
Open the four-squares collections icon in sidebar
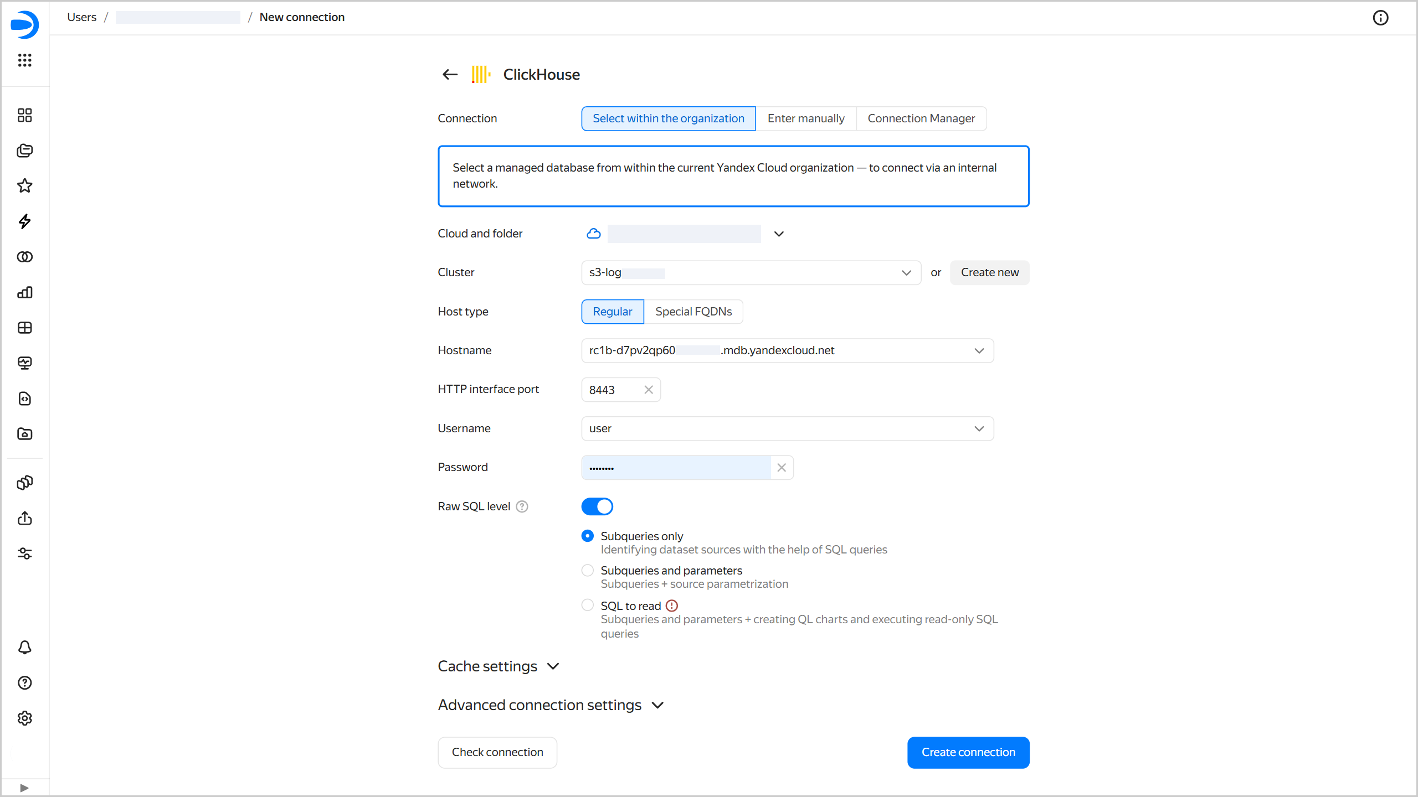pyautogui.click(x=25, y=115)
